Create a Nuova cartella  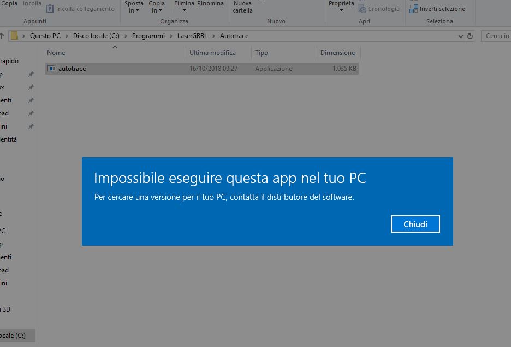click(x=242, y=7)
